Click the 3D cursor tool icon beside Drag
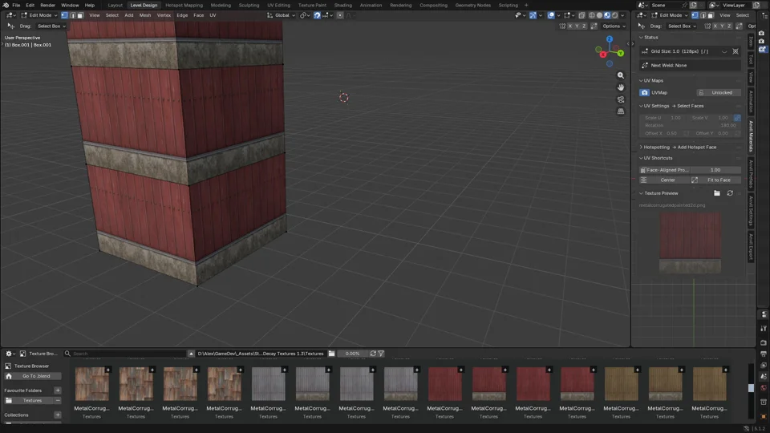Image resolution: width=770 pixels, height=433 pixels. tap(10, 26)
